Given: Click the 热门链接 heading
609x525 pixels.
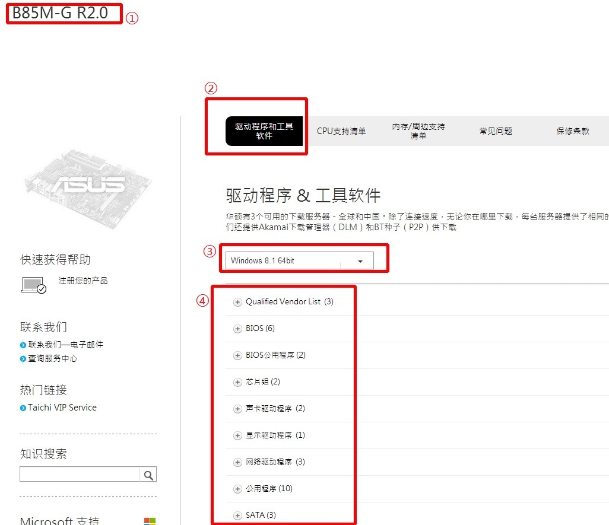Looking at the screenshot, I should click(x=43, y=390).
